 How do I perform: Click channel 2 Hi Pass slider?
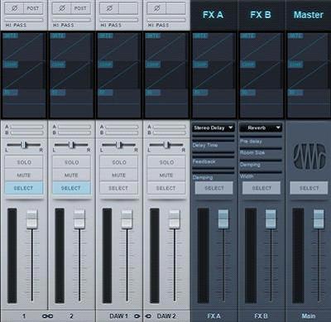71,20
